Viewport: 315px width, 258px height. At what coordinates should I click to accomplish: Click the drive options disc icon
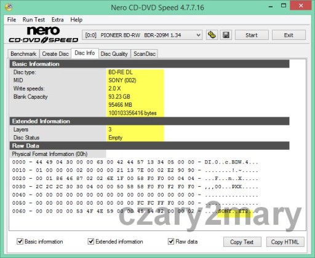click(x=212, y=35)
